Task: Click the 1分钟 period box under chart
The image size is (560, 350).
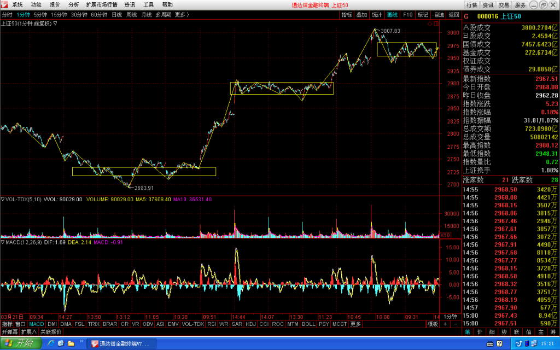Action: click(x=450, y=317)
